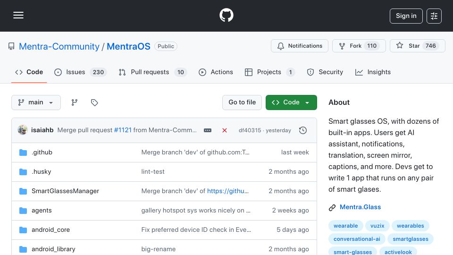This screenshot has width=453, height=255.
Task: Click the Go to file button
Action: click(242, 102)
